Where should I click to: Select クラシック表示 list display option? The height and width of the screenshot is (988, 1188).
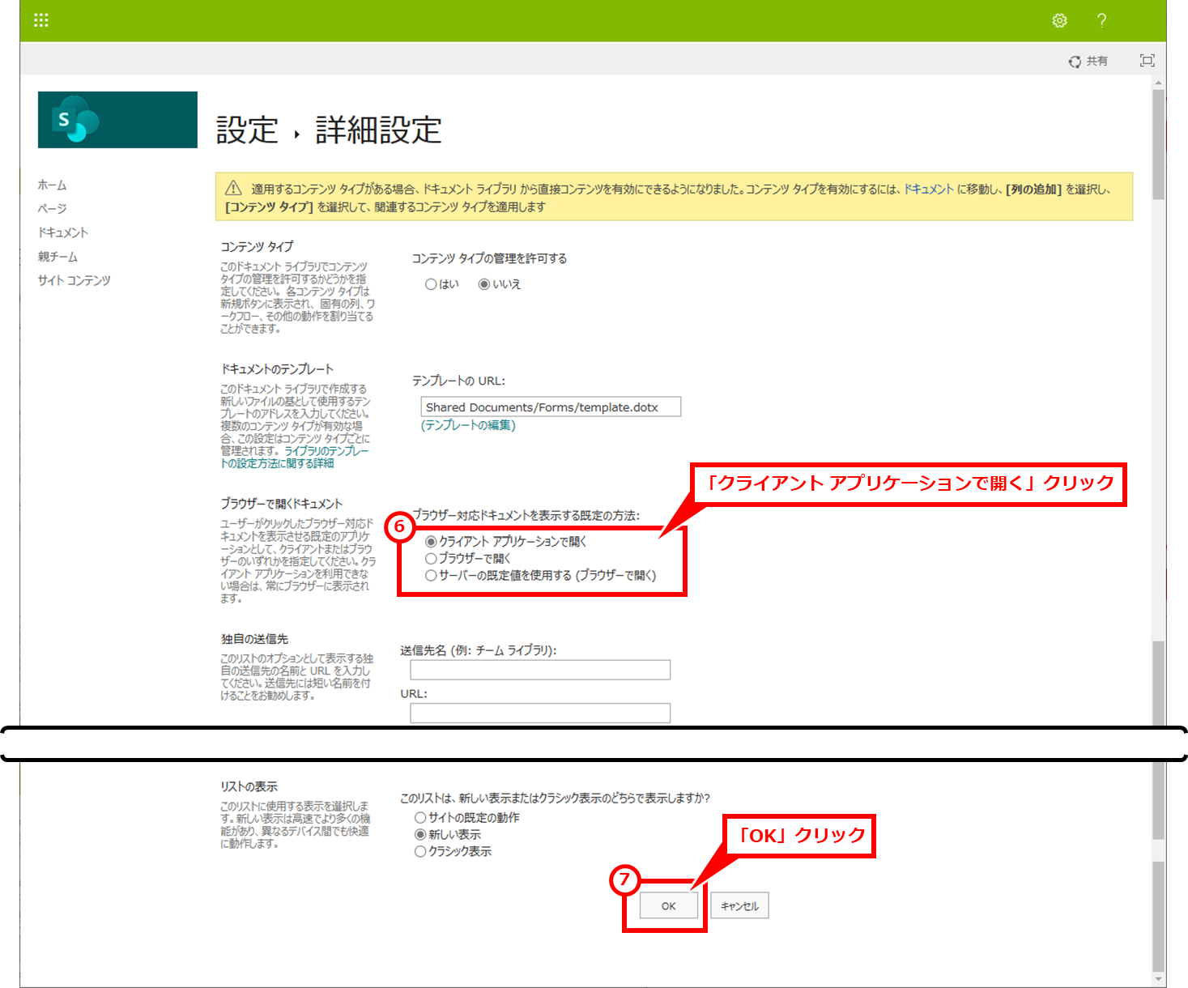(420, 852)
